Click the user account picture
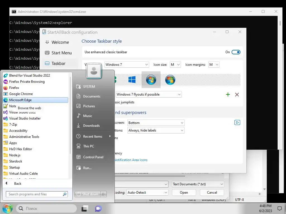This screenshot has height=214, width=286. point(94,71)
